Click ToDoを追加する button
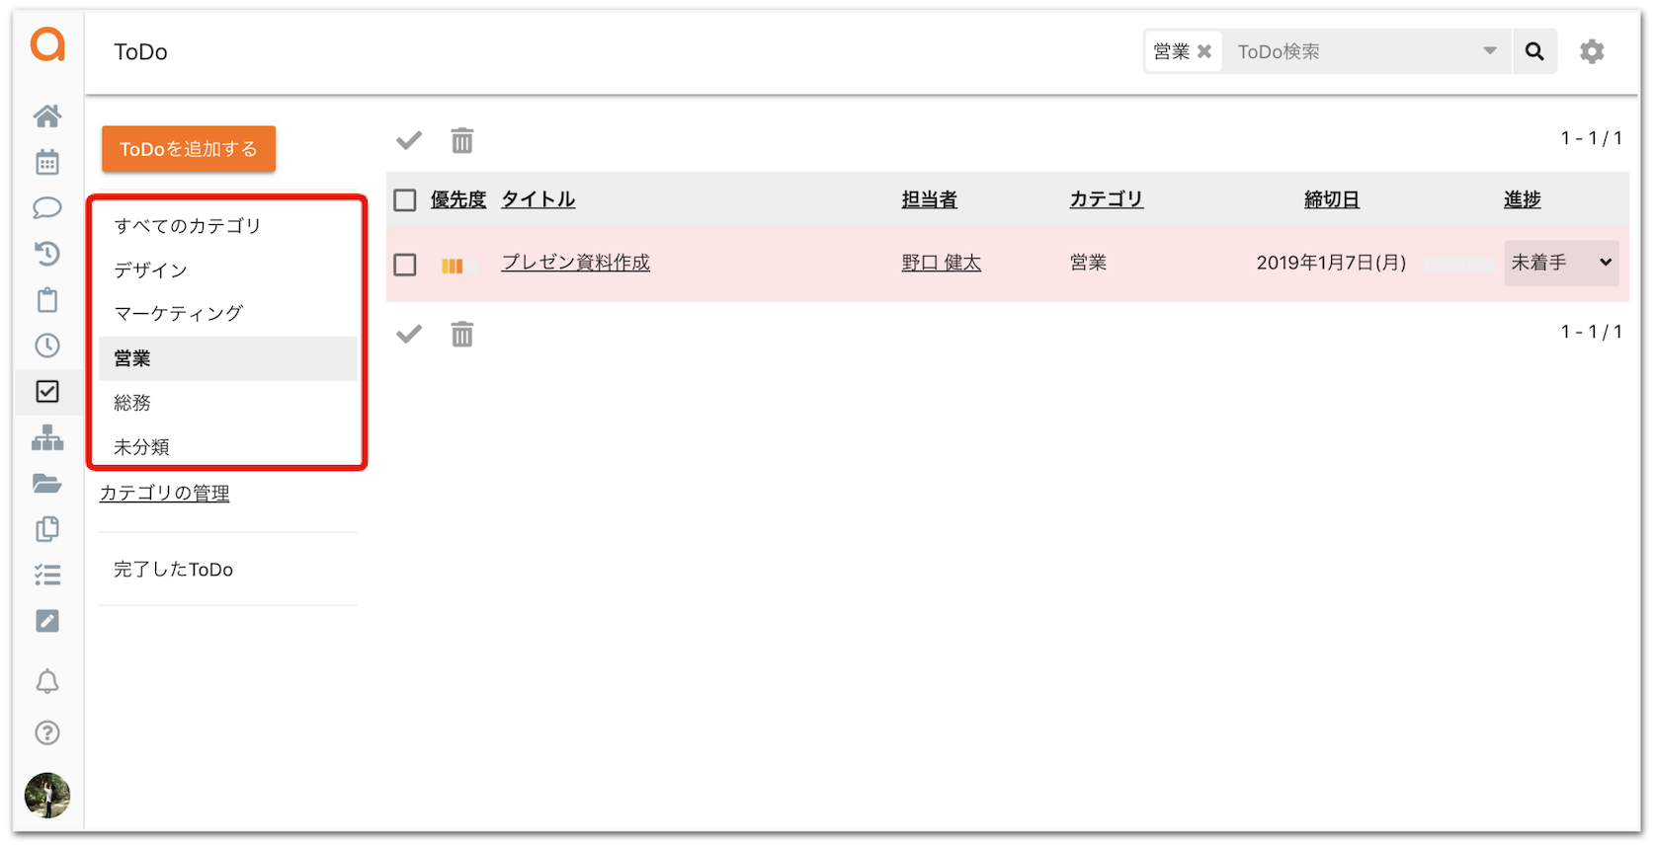This screenshot has width=1656, height=847. (x=189, y=149)
